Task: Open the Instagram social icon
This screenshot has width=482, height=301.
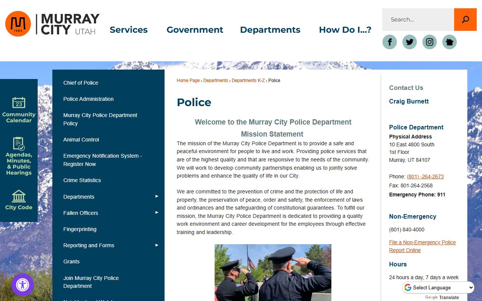Action: tap(430, 42)
